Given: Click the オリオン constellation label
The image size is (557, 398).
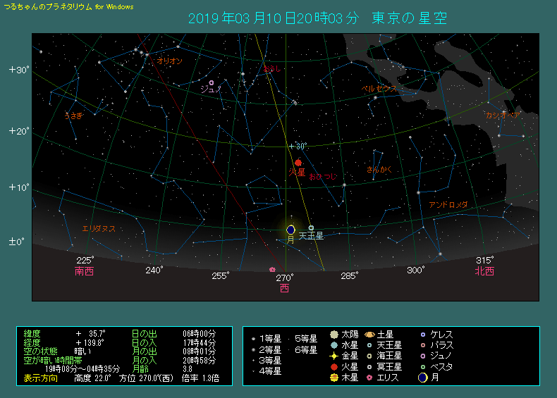Looking at the screenshot, I should point(170,61).
